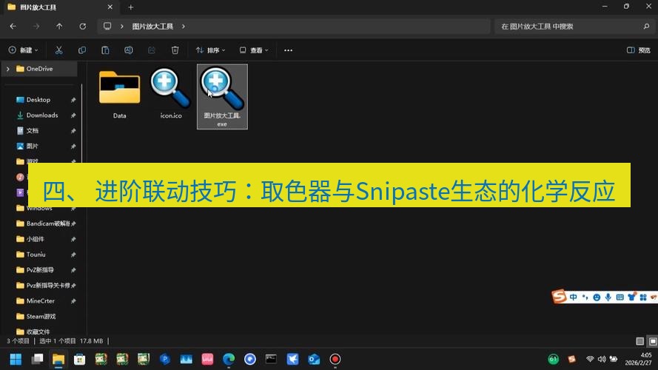Click the Share icon in toolbar
The height and width of the screenshot is (370, 658).
coord(152,50)
